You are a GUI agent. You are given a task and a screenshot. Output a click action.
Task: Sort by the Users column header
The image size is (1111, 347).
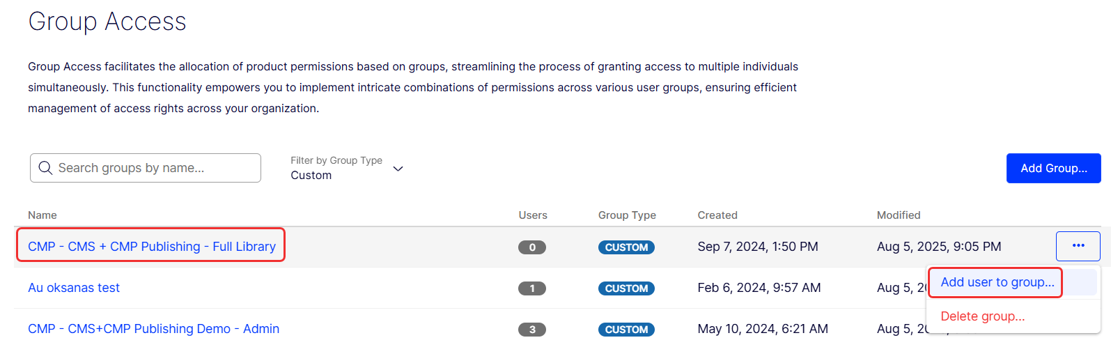pos(533,215)
